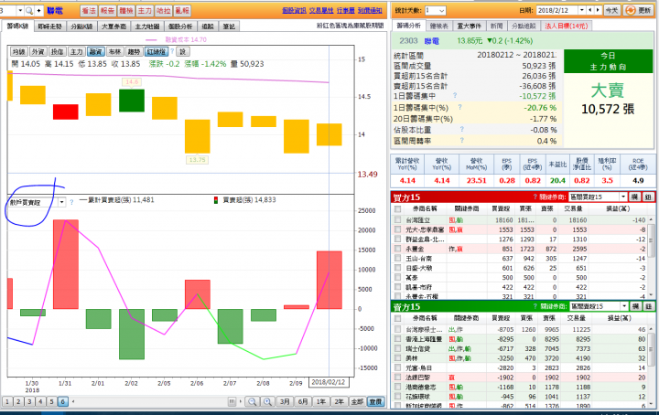The height and width of the screenshot is (415, 659).
Task: Select page 6 button at chart bottom
Action: 62,401
